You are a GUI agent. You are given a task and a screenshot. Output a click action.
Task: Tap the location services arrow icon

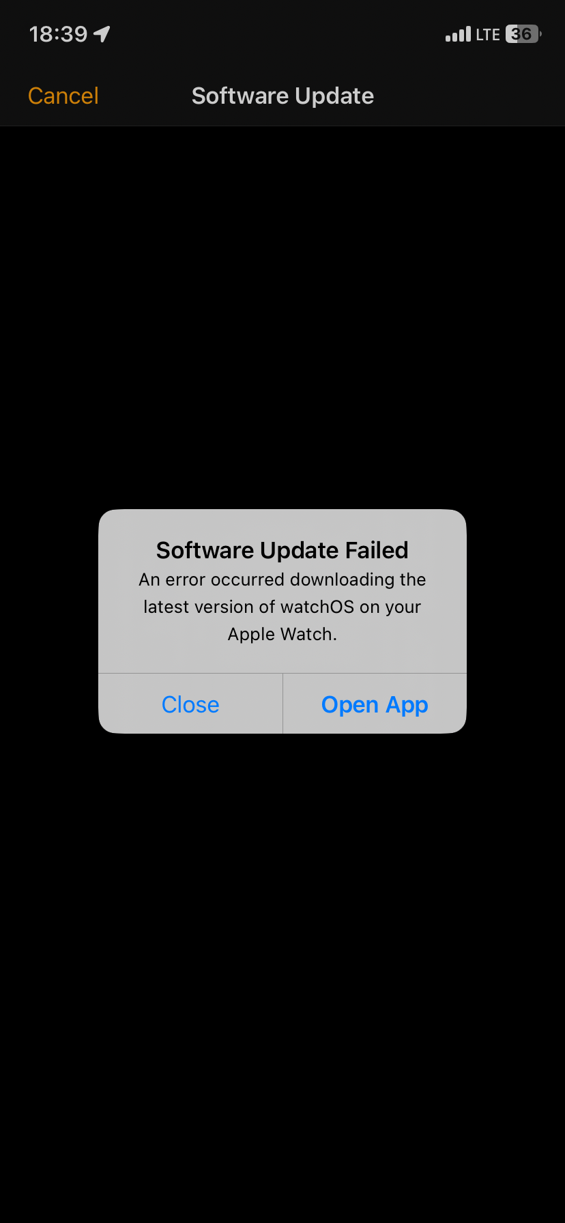tap(102, 34)
